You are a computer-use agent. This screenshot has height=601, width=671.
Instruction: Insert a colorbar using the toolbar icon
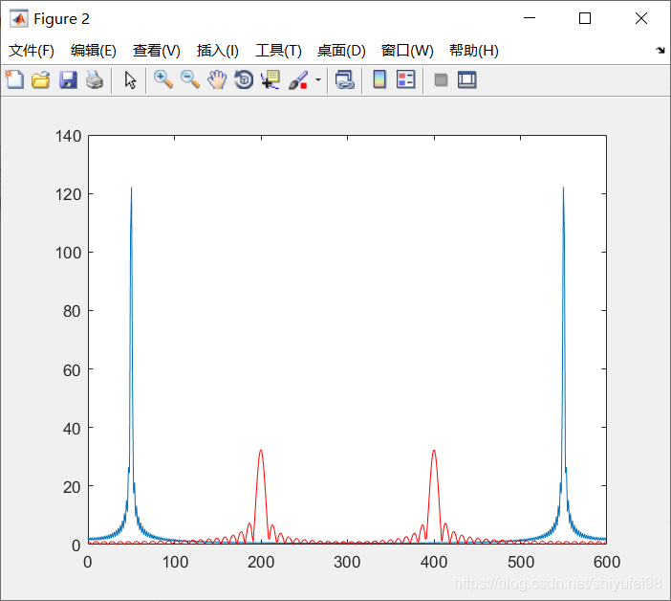pyautogui.click(x=379, y=79)
